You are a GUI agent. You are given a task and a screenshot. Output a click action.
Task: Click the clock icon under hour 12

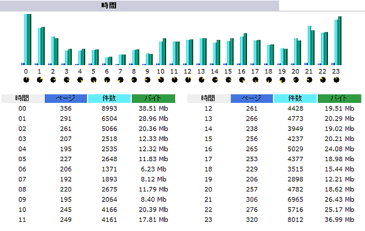pyautogui.click(x=188, y=80)
